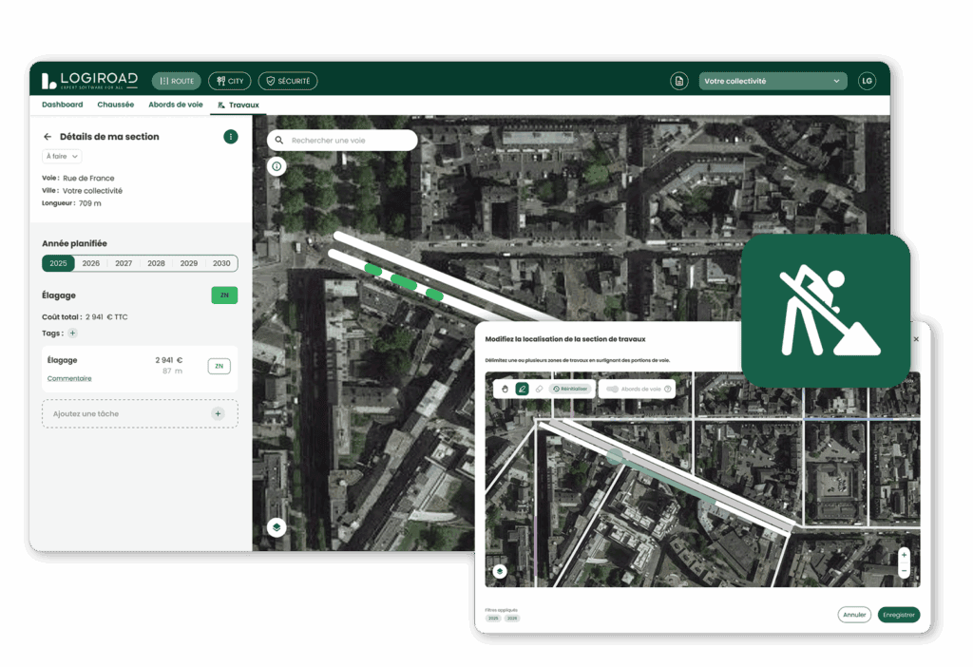Open the document icon in header
The height and width of the screenshot is (667, 973).
(x=678, y=82)
